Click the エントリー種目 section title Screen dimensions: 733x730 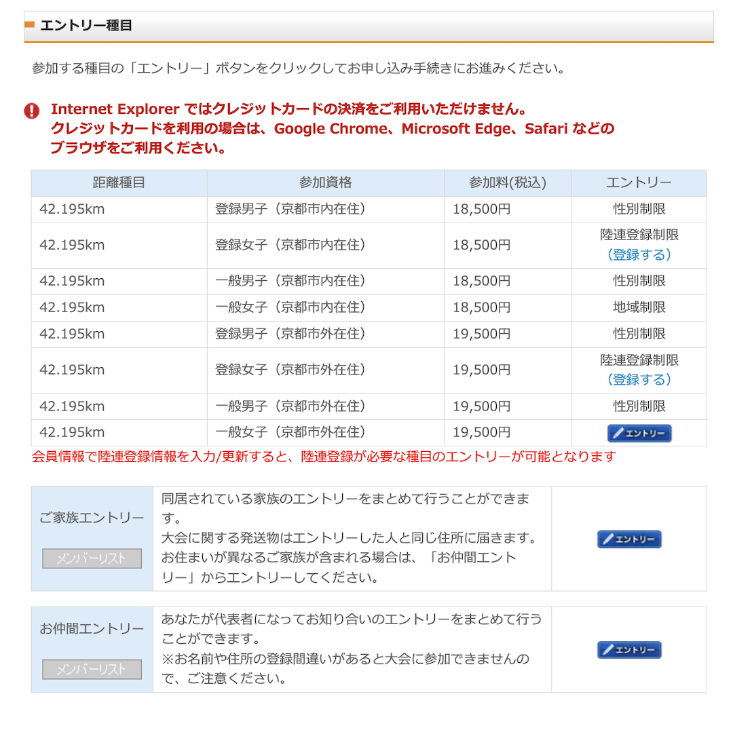(x=86, y=26)
